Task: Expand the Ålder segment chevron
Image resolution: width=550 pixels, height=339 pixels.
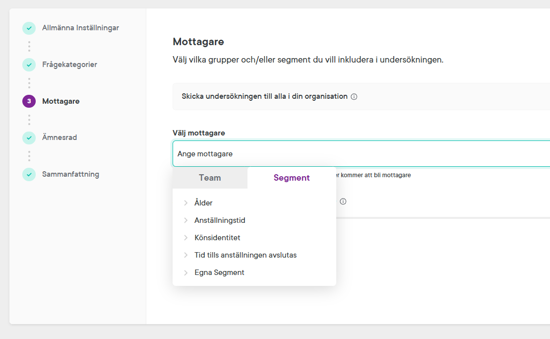Action: tap(186, 203)
